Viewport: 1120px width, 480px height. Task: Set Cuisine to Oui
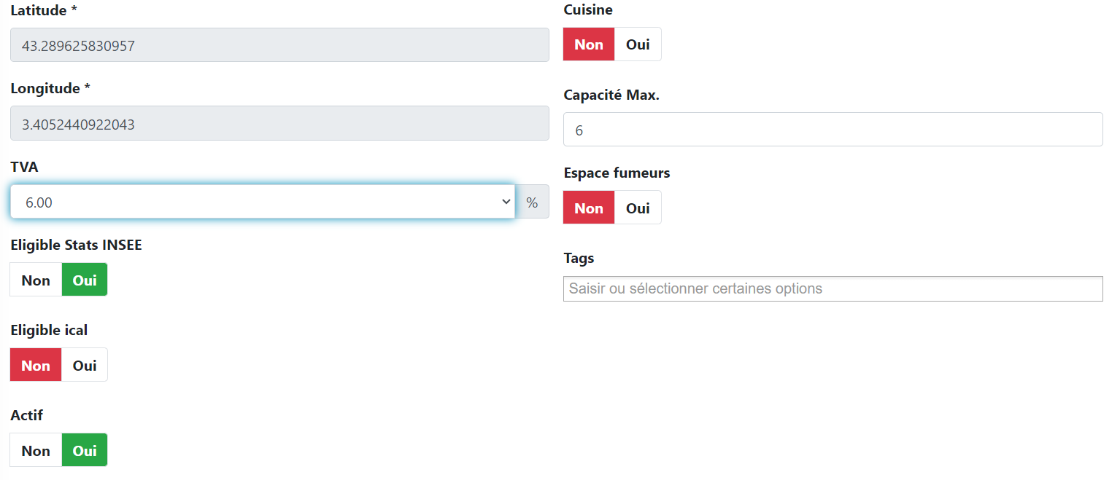pyautogui.click(x=638, y=44)
